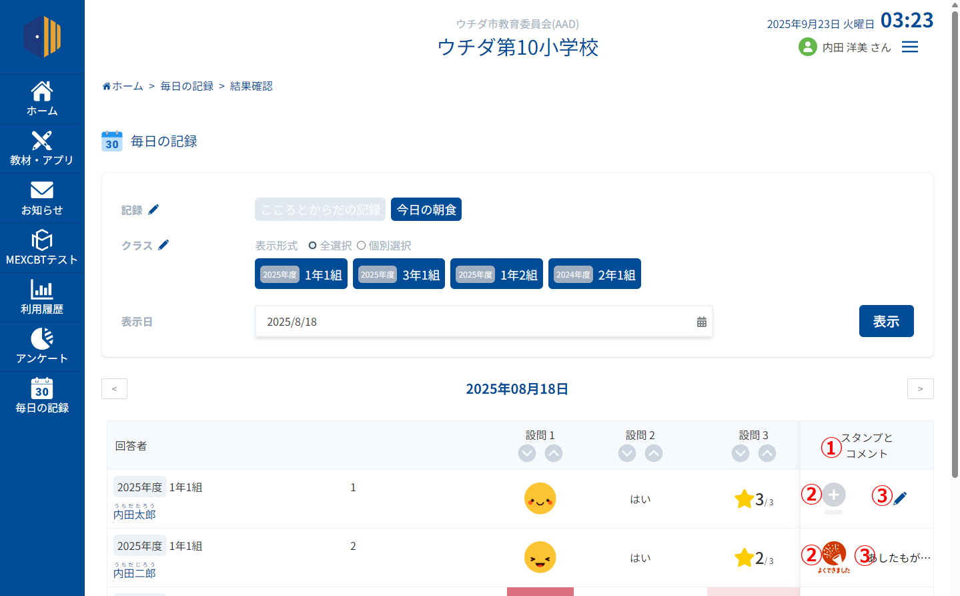The height and width of the screenshot is (596, 960).
Task: Select the 全選択 radio option
Action: coord(312,246)
